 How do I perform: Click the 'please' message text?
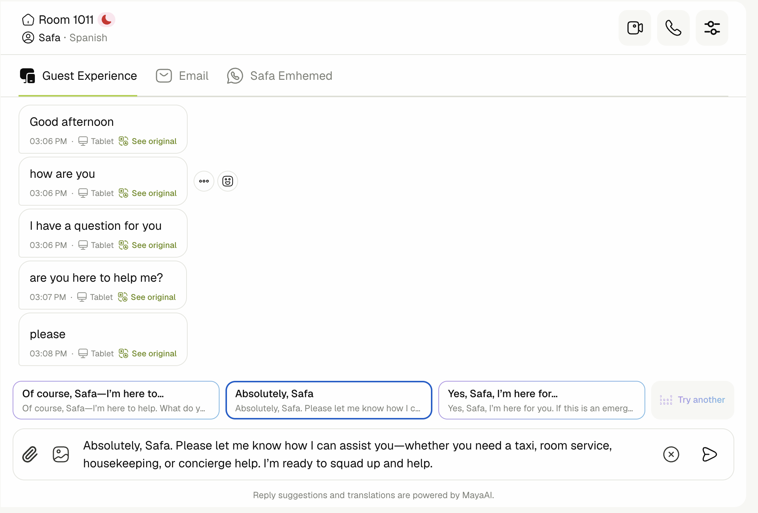pyautogui.click(x=48, y=334)
